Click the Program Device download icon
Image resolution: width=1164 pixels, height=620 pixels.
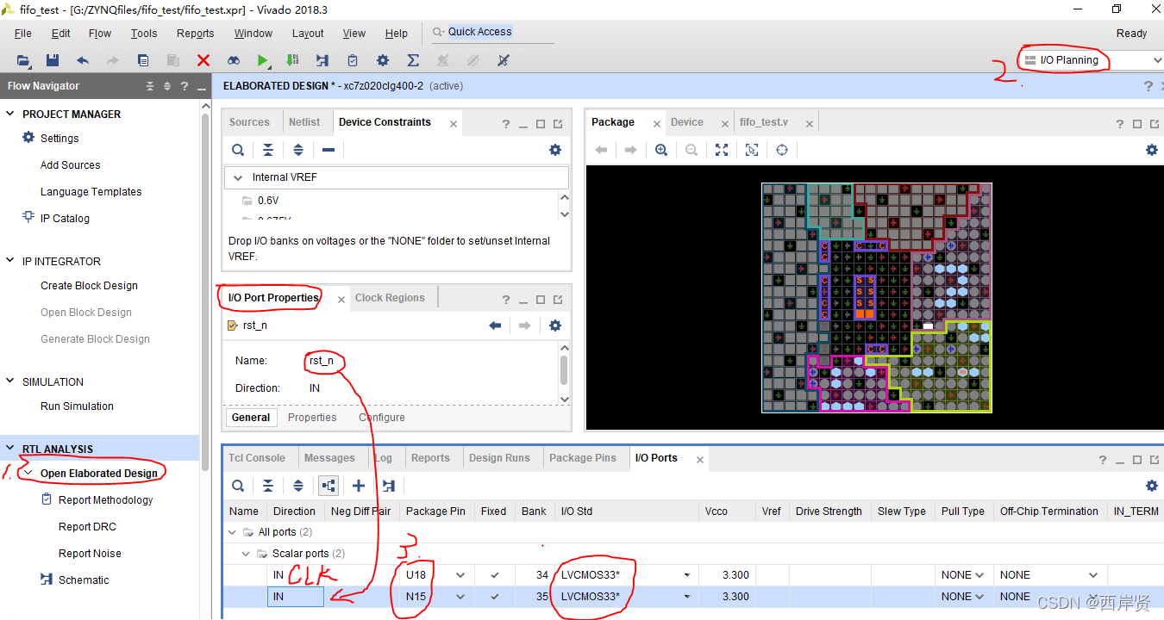(293, 60)
